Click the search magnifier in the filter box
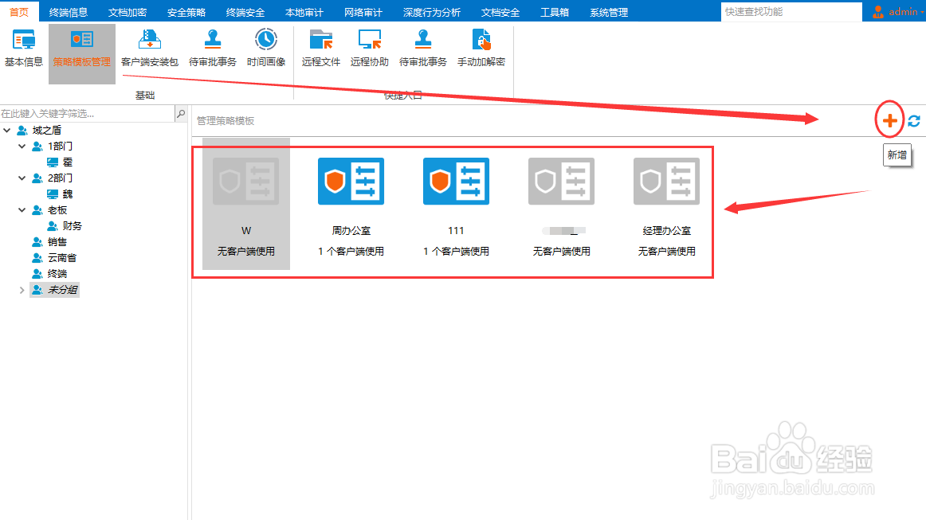Image resolution: width=926 pixels, height=520 pixels. tap(180, 113)
